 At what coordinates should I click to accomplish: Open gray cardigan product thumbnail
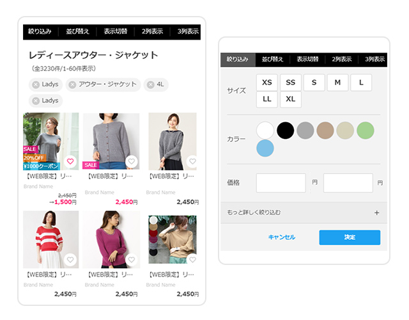111,141
